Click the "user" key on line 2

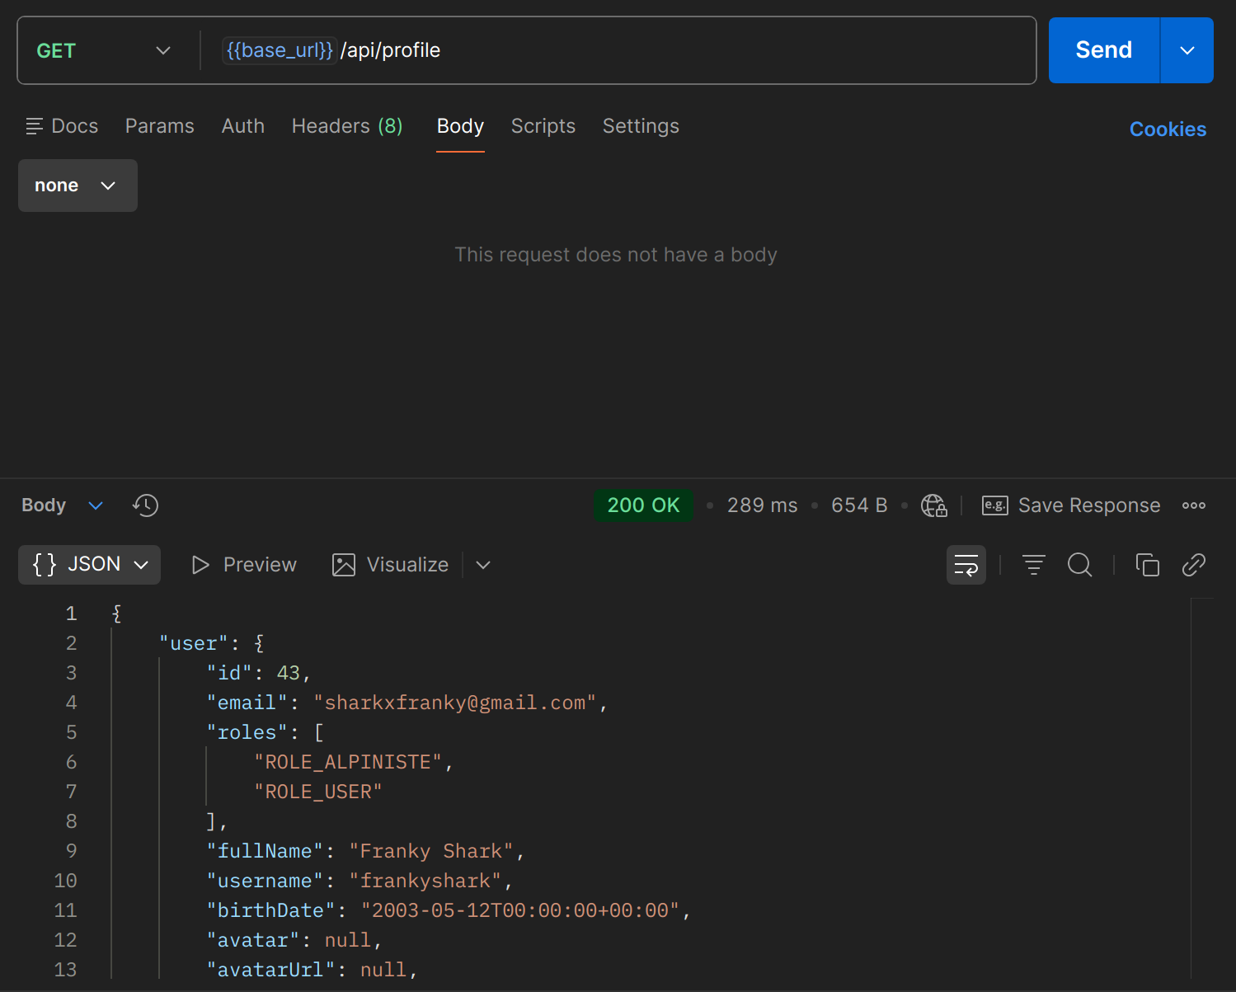pos(194,643)
